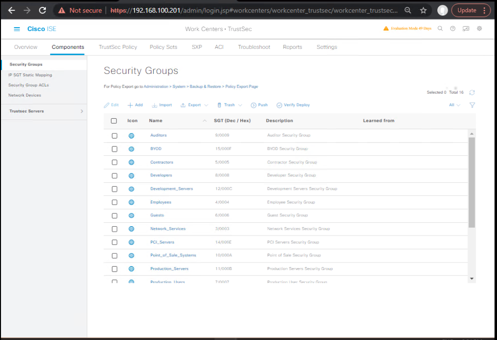497x340 pixels.
Task: Check the Auditors row checkbox
Action: 114,136
